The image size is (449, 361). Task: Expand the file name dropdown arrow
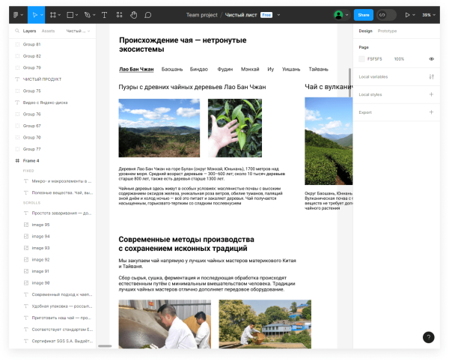tap(278, 14)
